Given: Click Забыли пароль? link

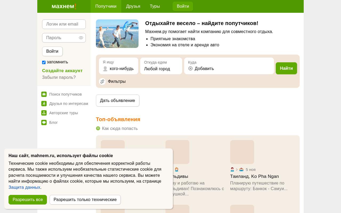Looking at the screenshot, I should pyautogui.click(x=59, y=77).
